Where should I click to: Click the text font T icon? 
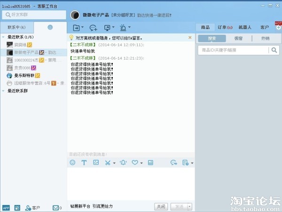coord(84,163)
